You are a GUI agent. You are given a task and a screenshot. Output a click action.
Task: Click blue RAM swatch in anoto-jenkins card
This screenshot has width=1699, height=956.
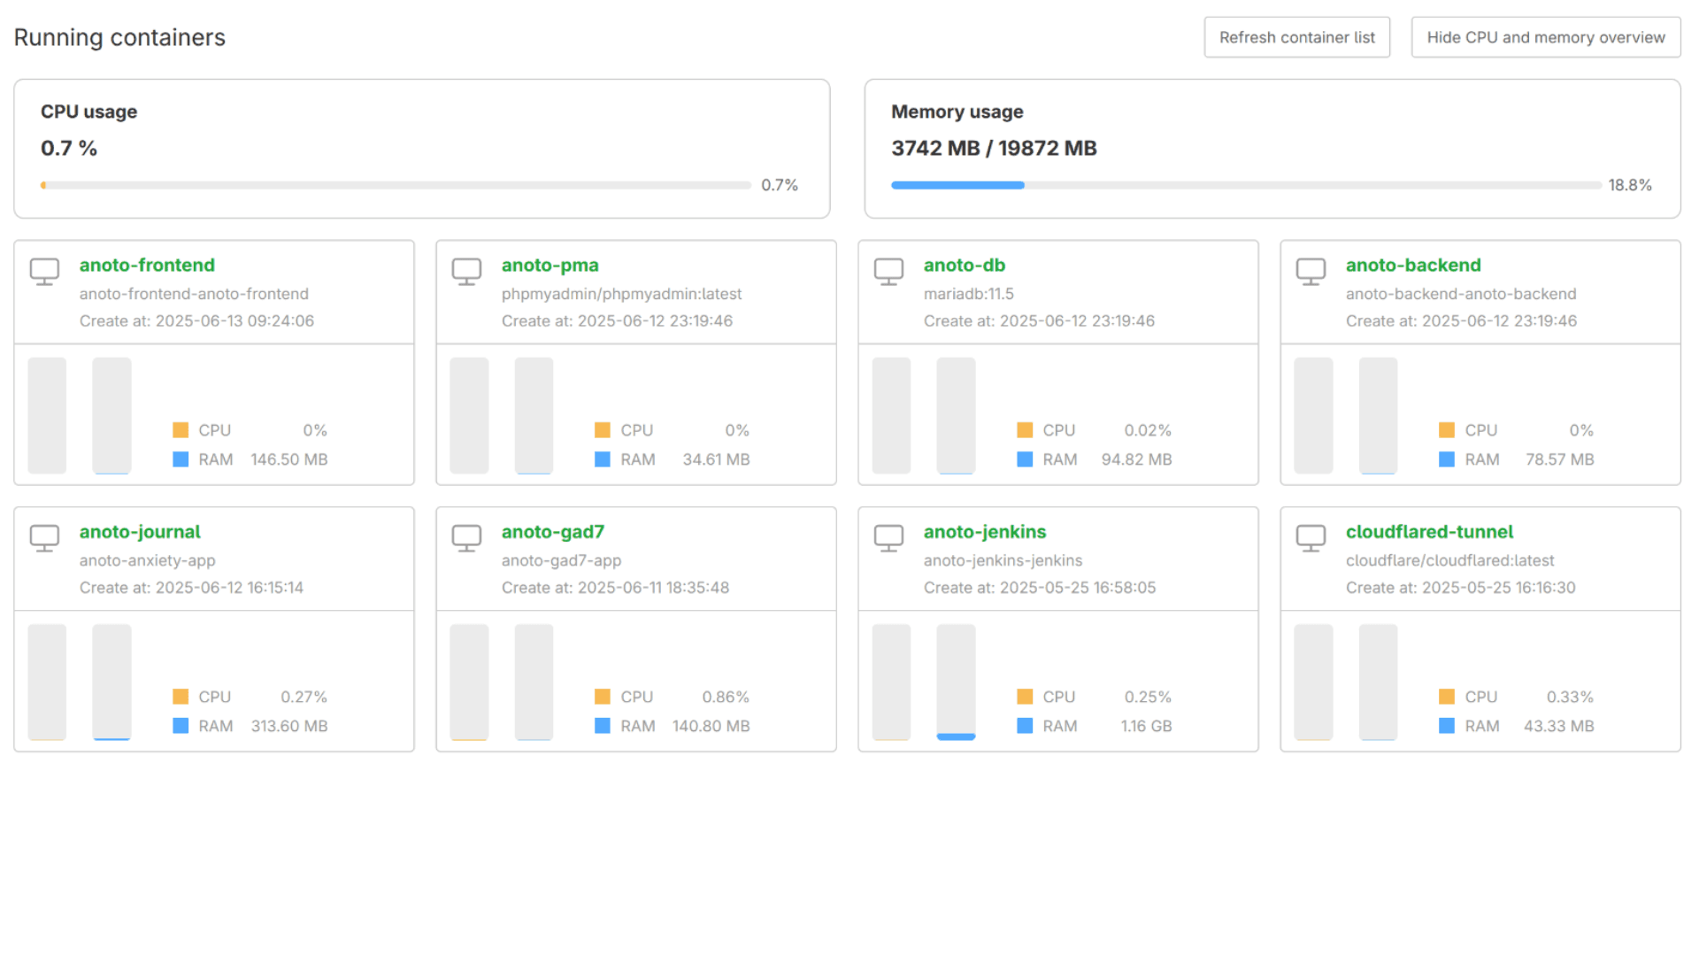tap(1025, 726)
